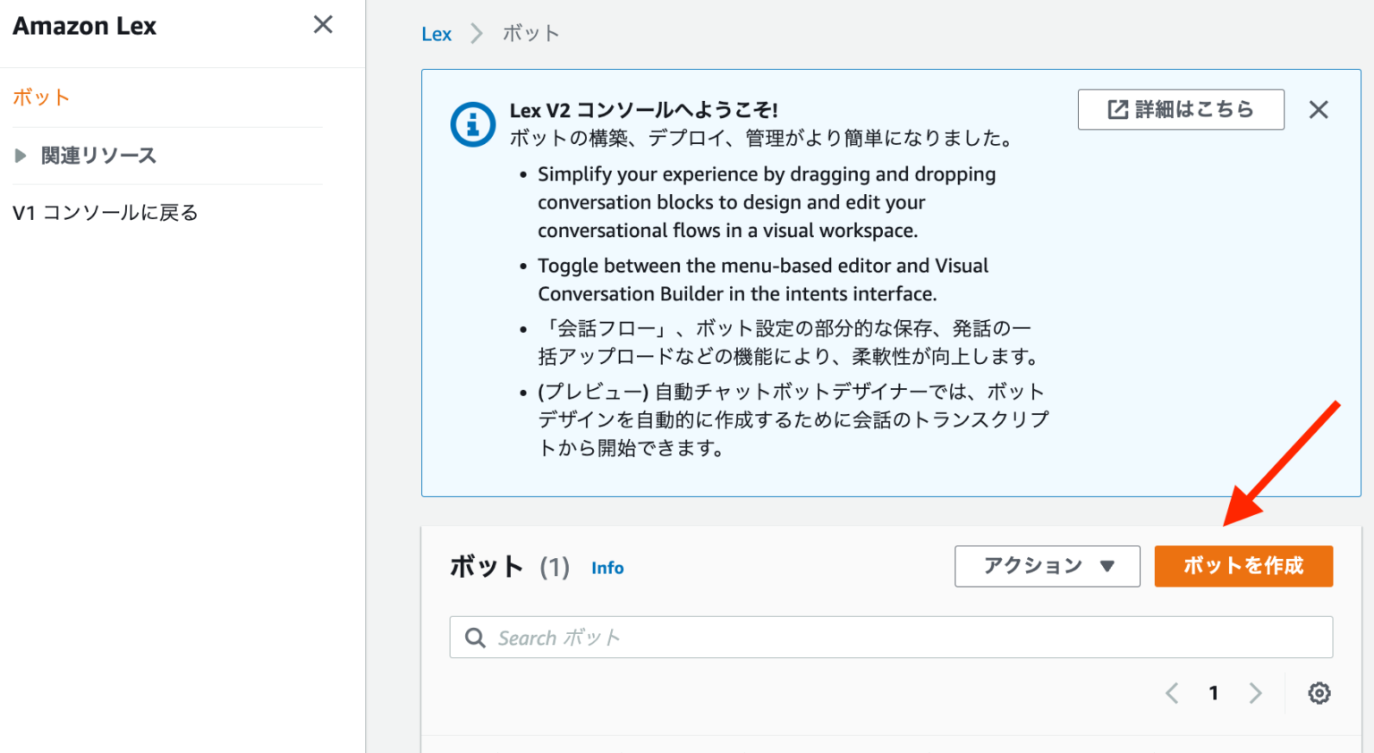Click inside the Search ボット input field

805,637
